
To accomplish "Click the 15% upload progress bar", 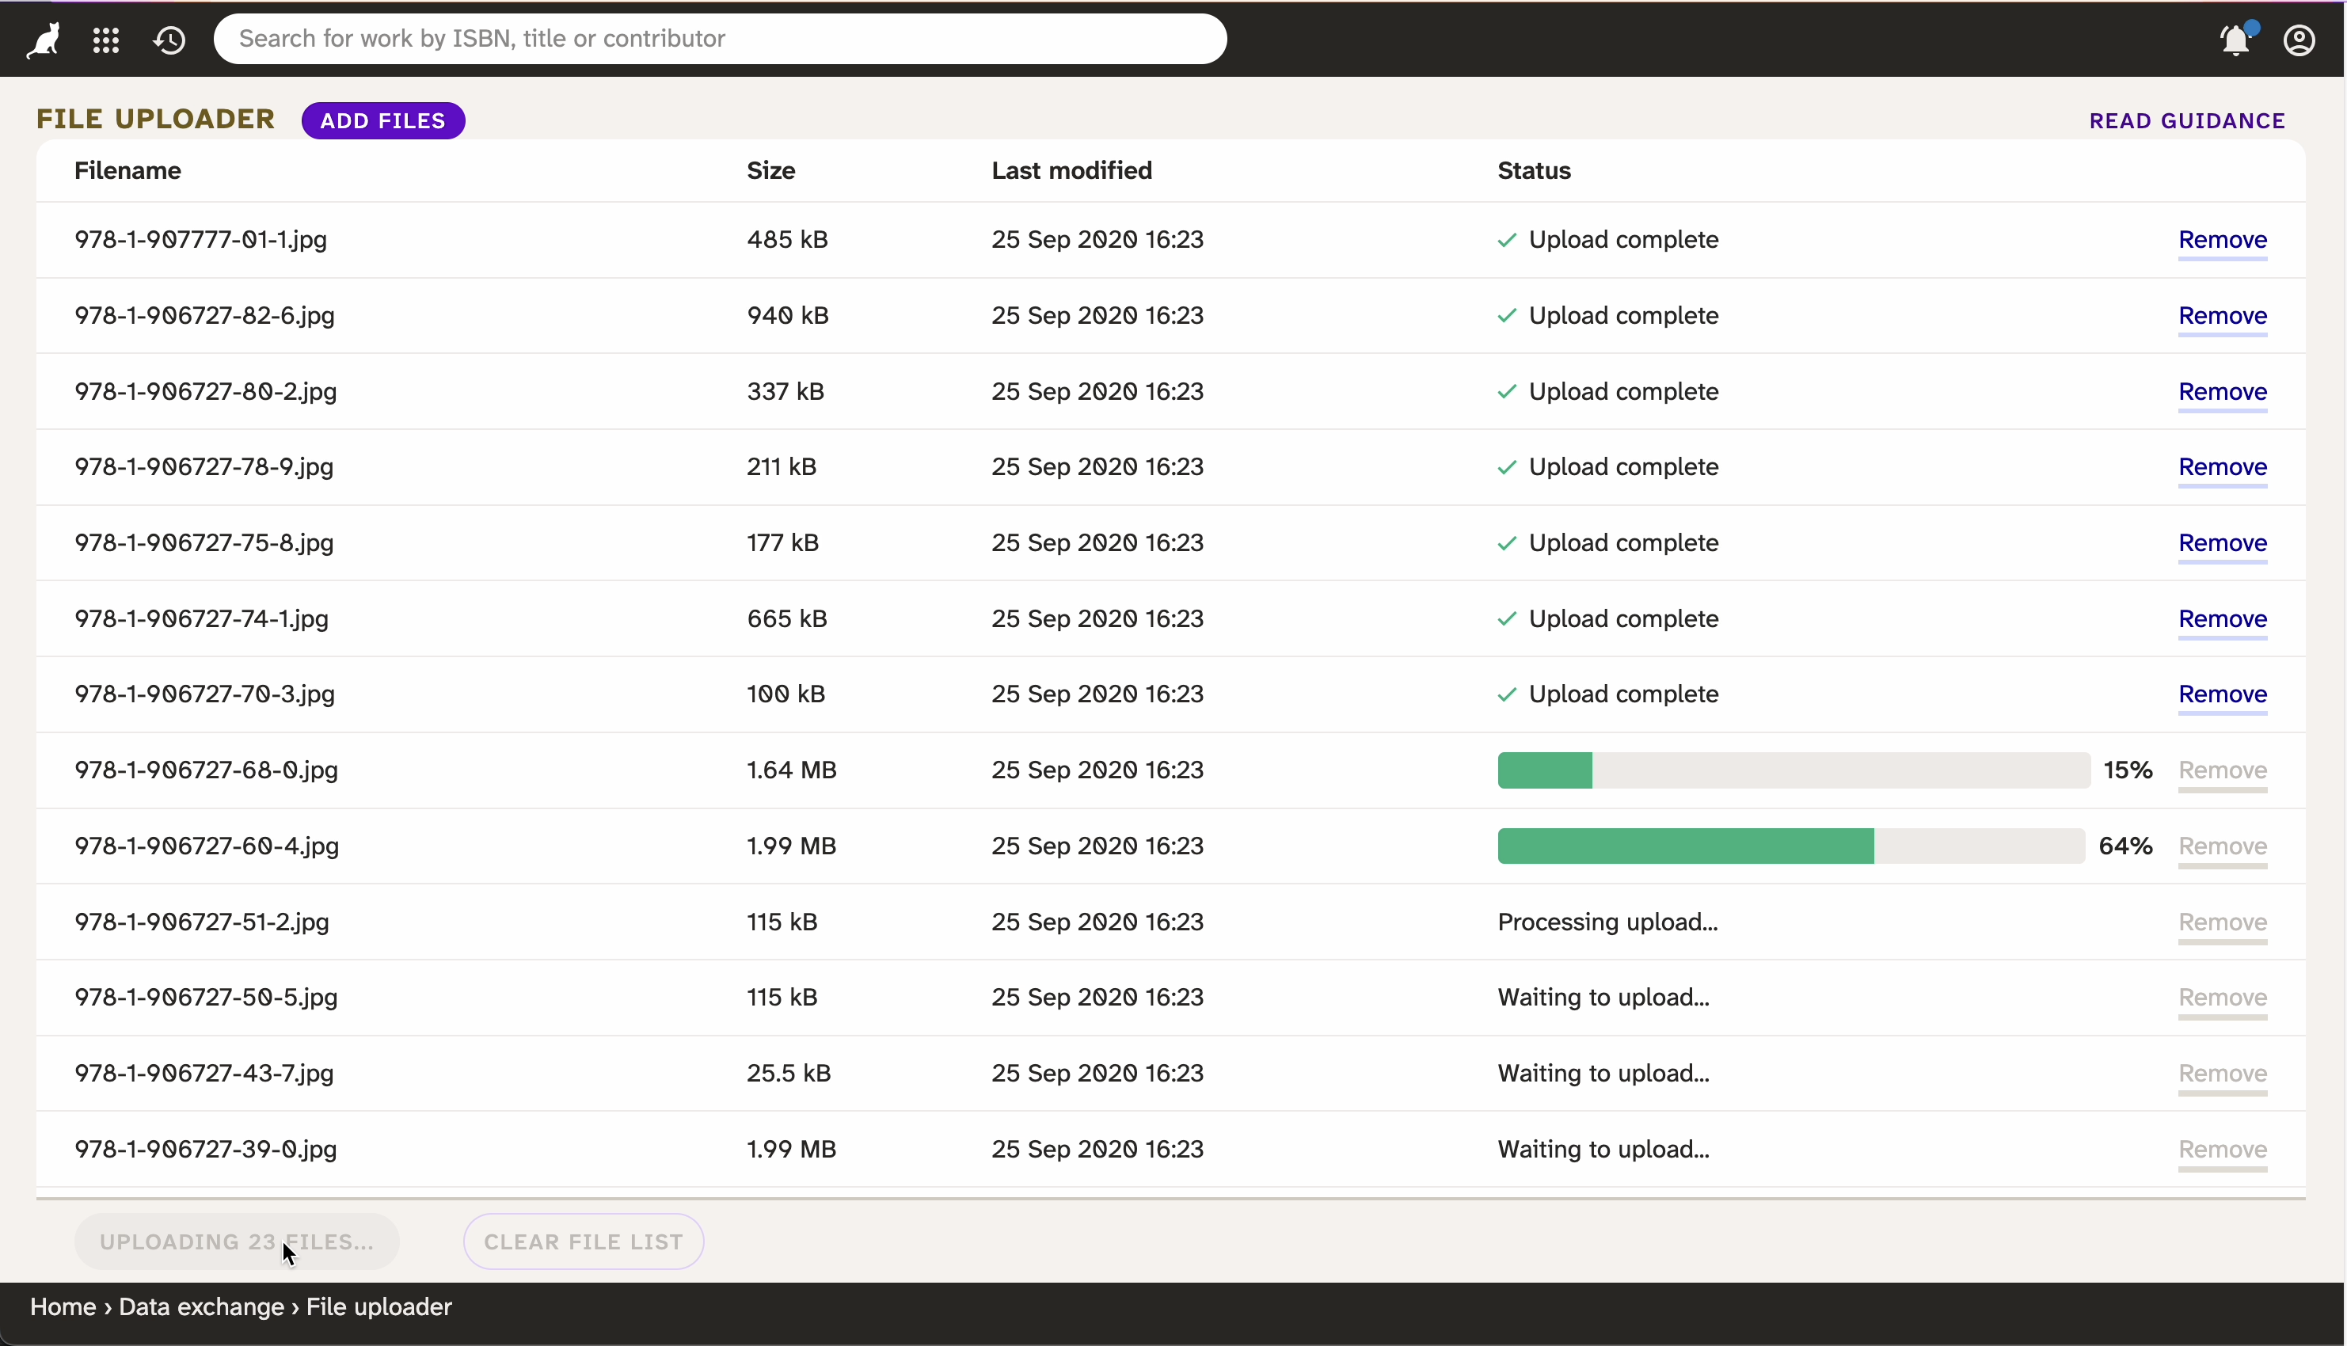I will (1793, 770).
